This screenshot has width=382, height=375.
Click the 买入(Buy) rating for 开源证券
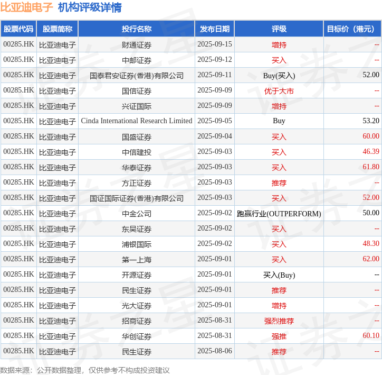(279, 275)
